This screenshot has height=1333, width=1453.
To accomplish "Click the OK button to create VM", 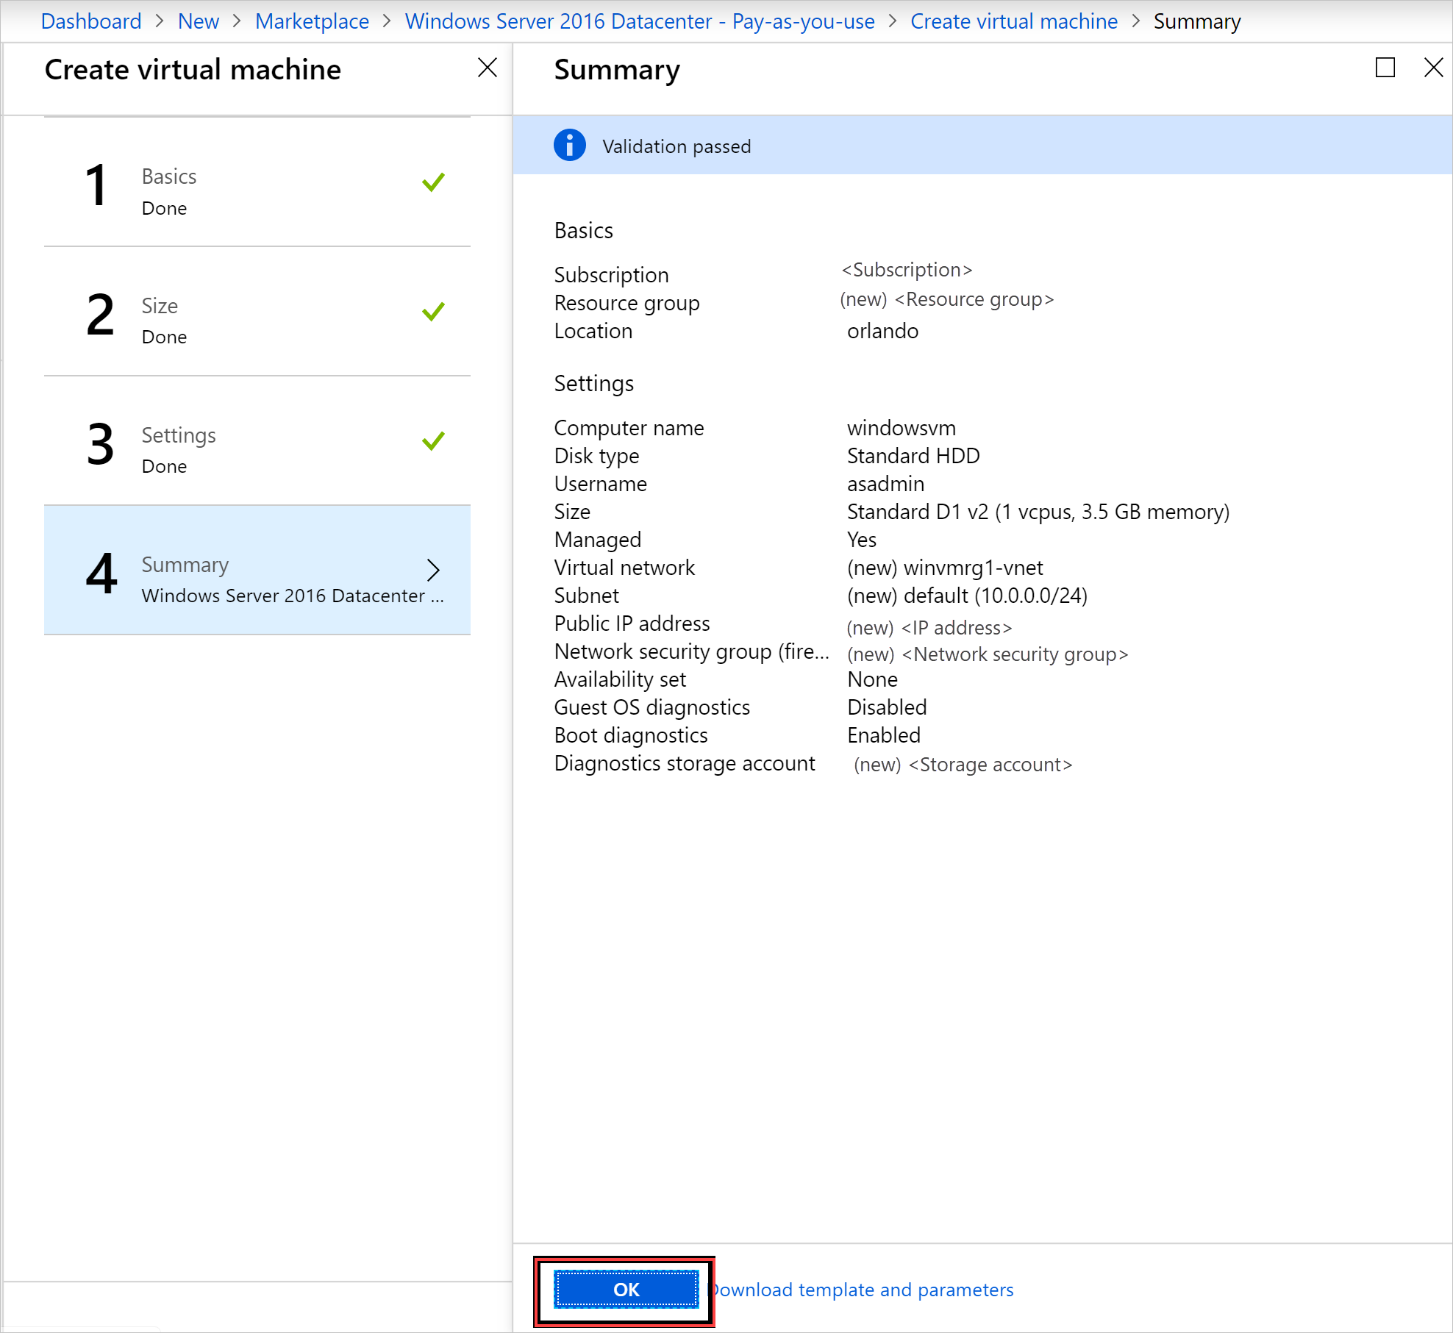I will tap(625, 1289).
